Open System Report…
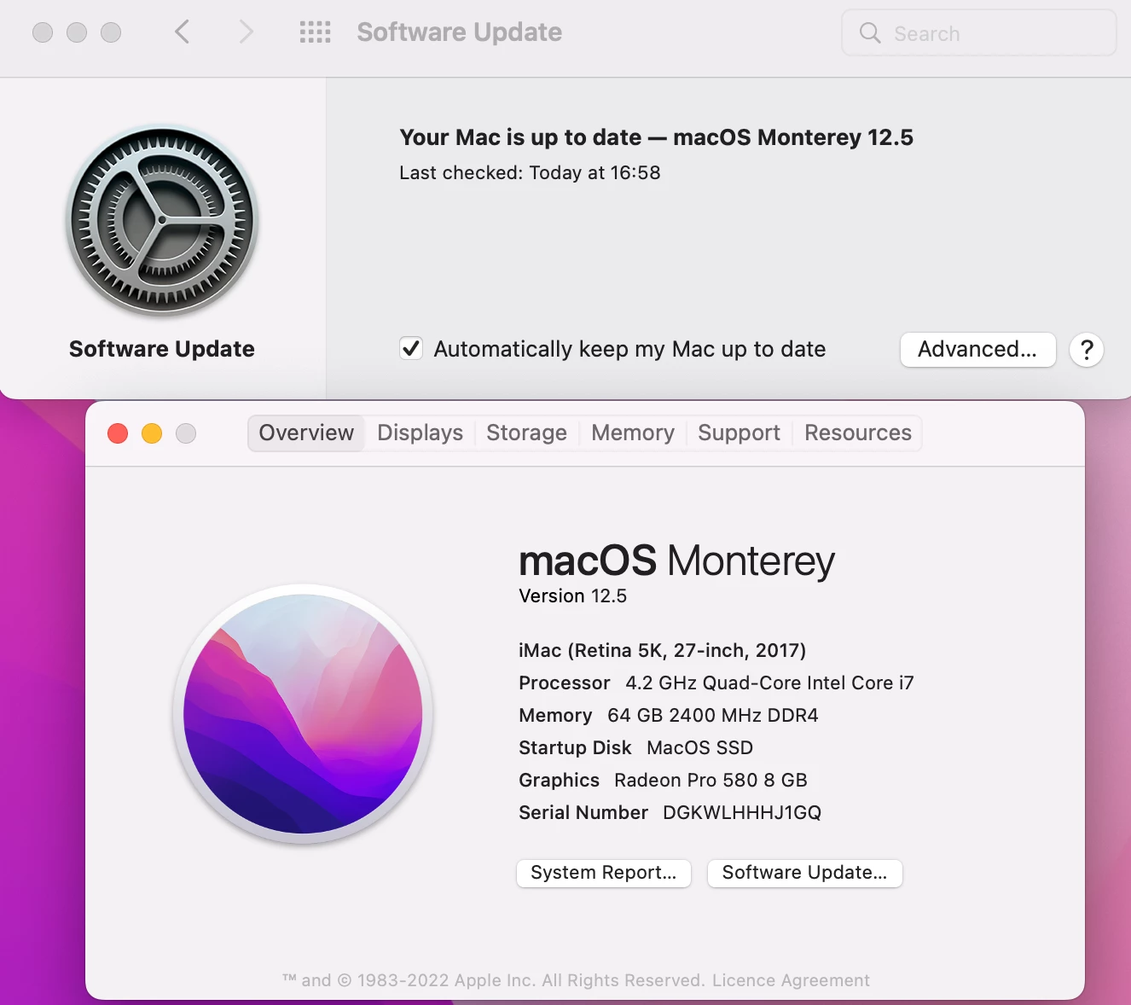 coord(604,873)
